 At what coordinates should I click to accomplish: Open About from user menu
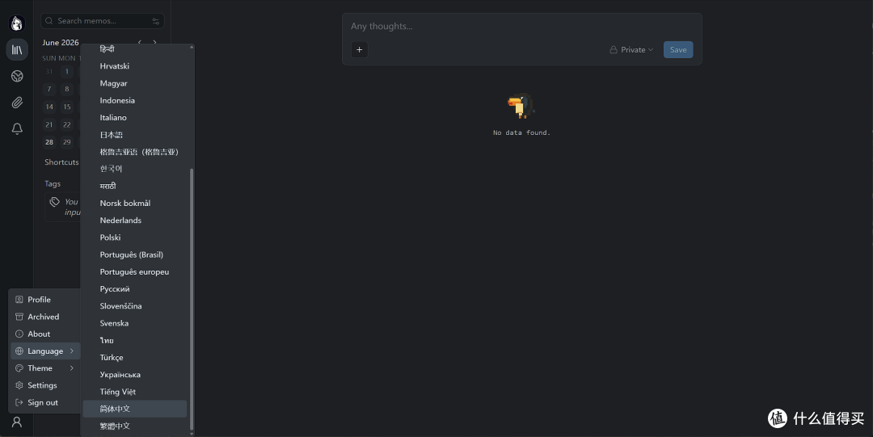pos(45,334)
